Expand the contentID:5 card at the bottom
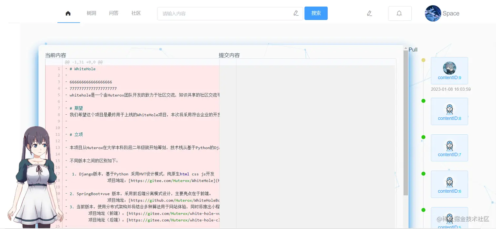 point(449,218)
